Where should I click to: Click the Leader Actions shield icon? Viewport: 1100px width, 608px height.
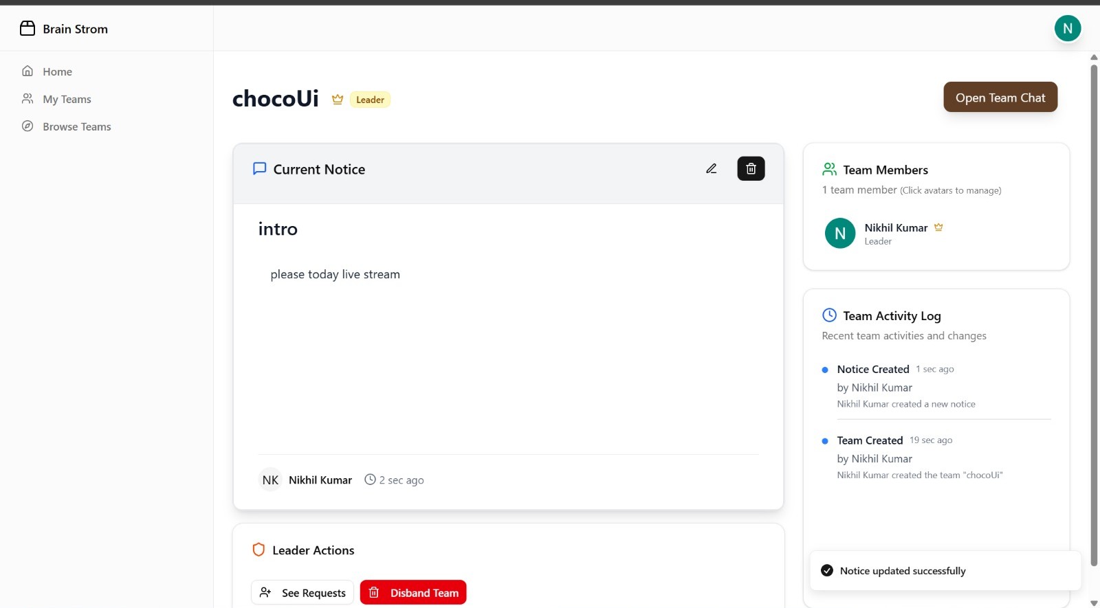[x=258, y=550]
